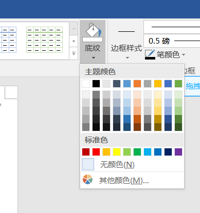Pick light gray theme color swatch in top row
Viewport: 200px width, 213px height.
coord(106,84)
